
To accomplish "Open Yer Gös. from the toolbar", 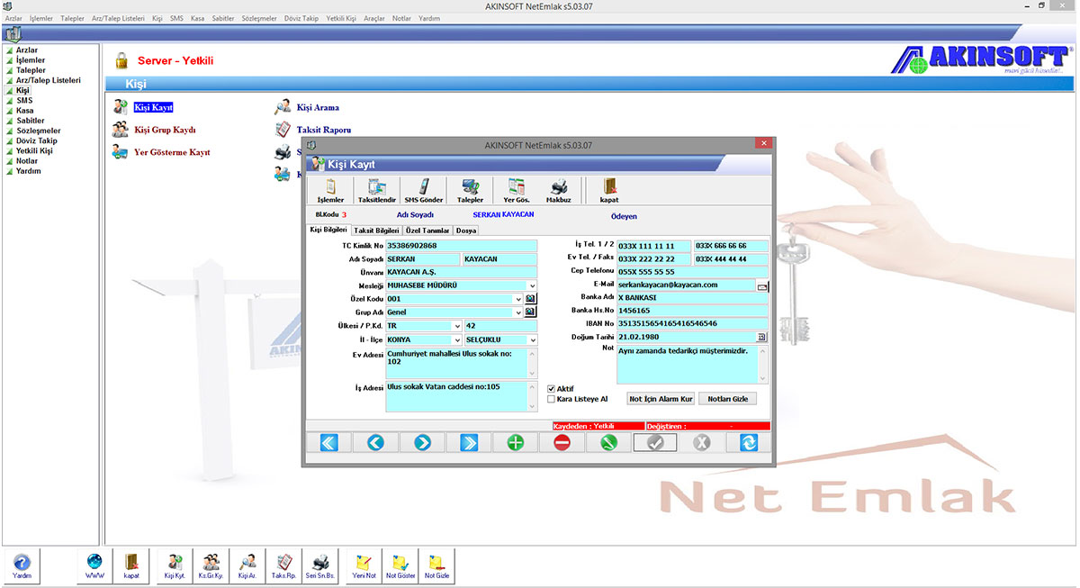I will tap(515, 189).
